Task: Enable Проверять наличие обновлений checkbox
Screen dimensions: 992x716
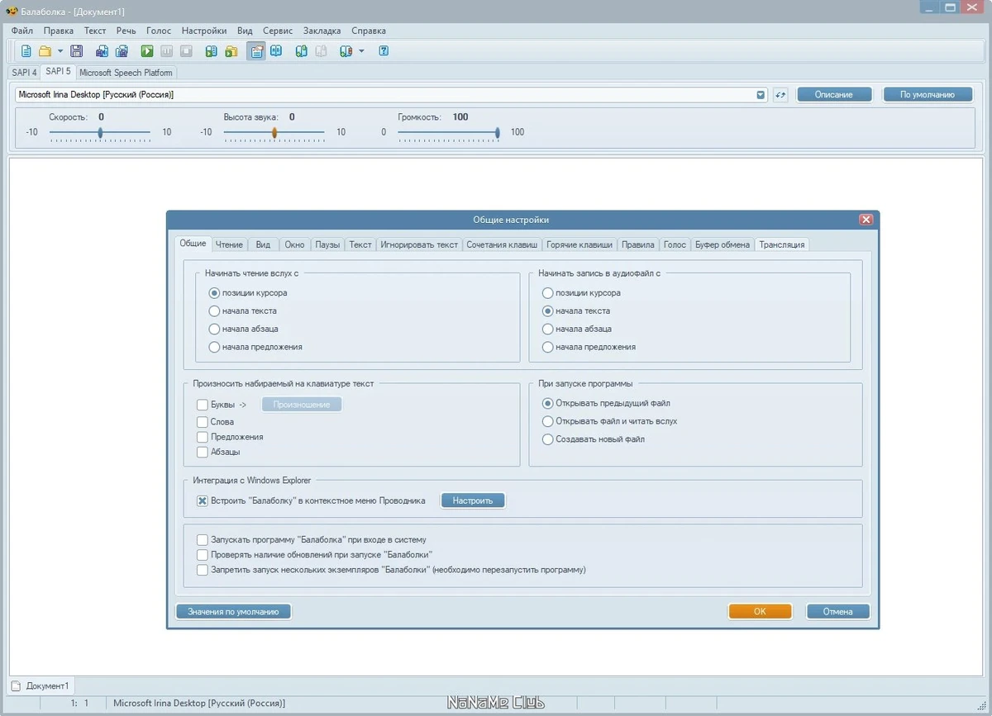Action: [203, 555]
